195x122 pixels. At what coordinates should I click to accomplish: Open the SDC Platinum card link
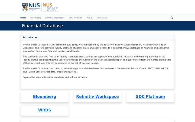150,97
